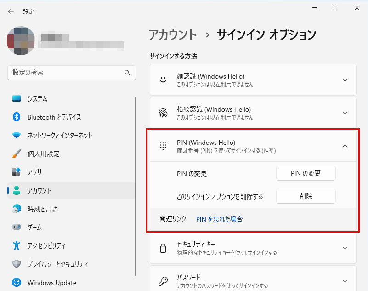The image size is (368, 291).
Task: Click the 暗証番号 (PIN) を使ってサインインする description
Action: click(226, 150)
